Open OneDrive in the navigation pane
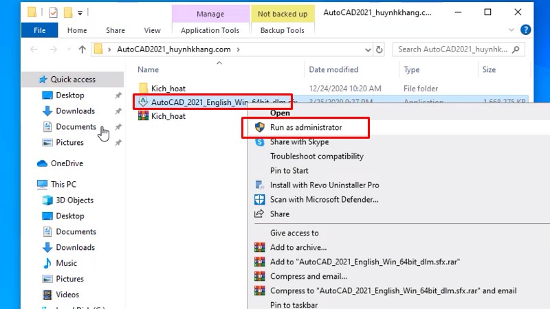Image resolution: width=550 pixels, height=309 pixels. (66, 163)
